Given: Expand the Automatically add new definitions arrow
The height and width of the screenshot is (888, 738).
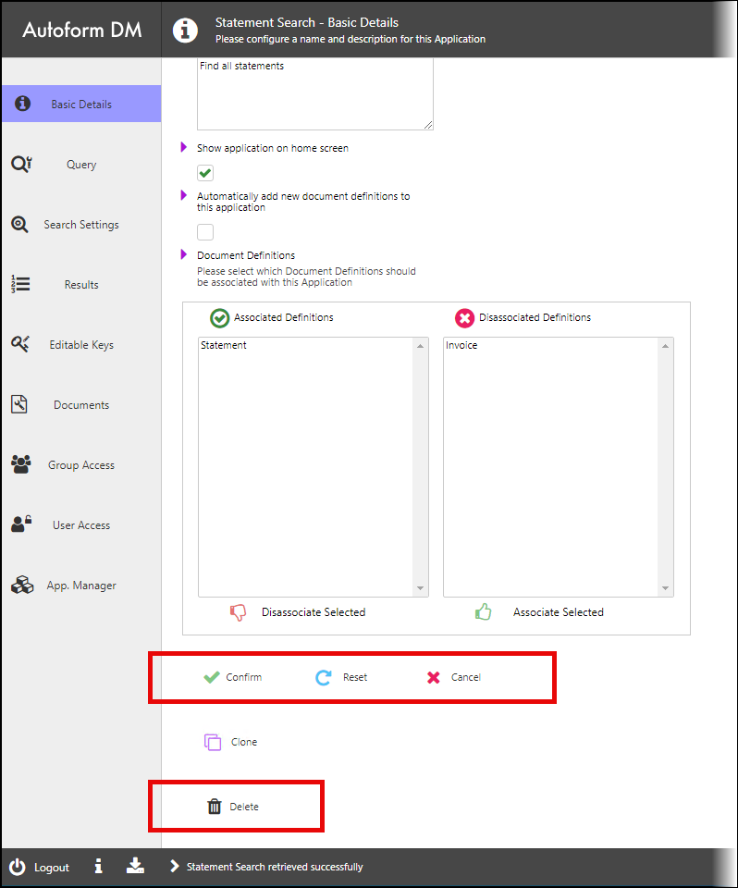Looking at the screenshot, I should click(x=183, y=195).
